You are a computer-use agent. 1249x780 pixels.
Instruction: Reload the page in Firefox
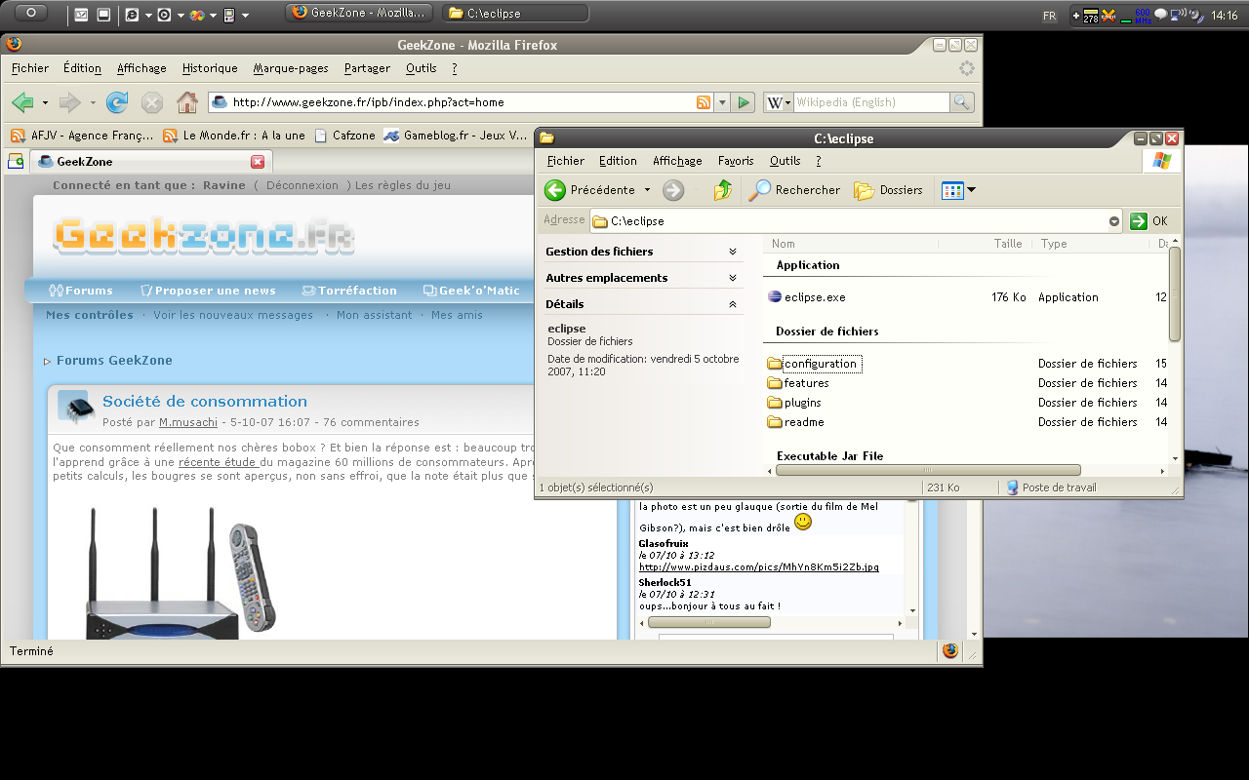point(117,102)
